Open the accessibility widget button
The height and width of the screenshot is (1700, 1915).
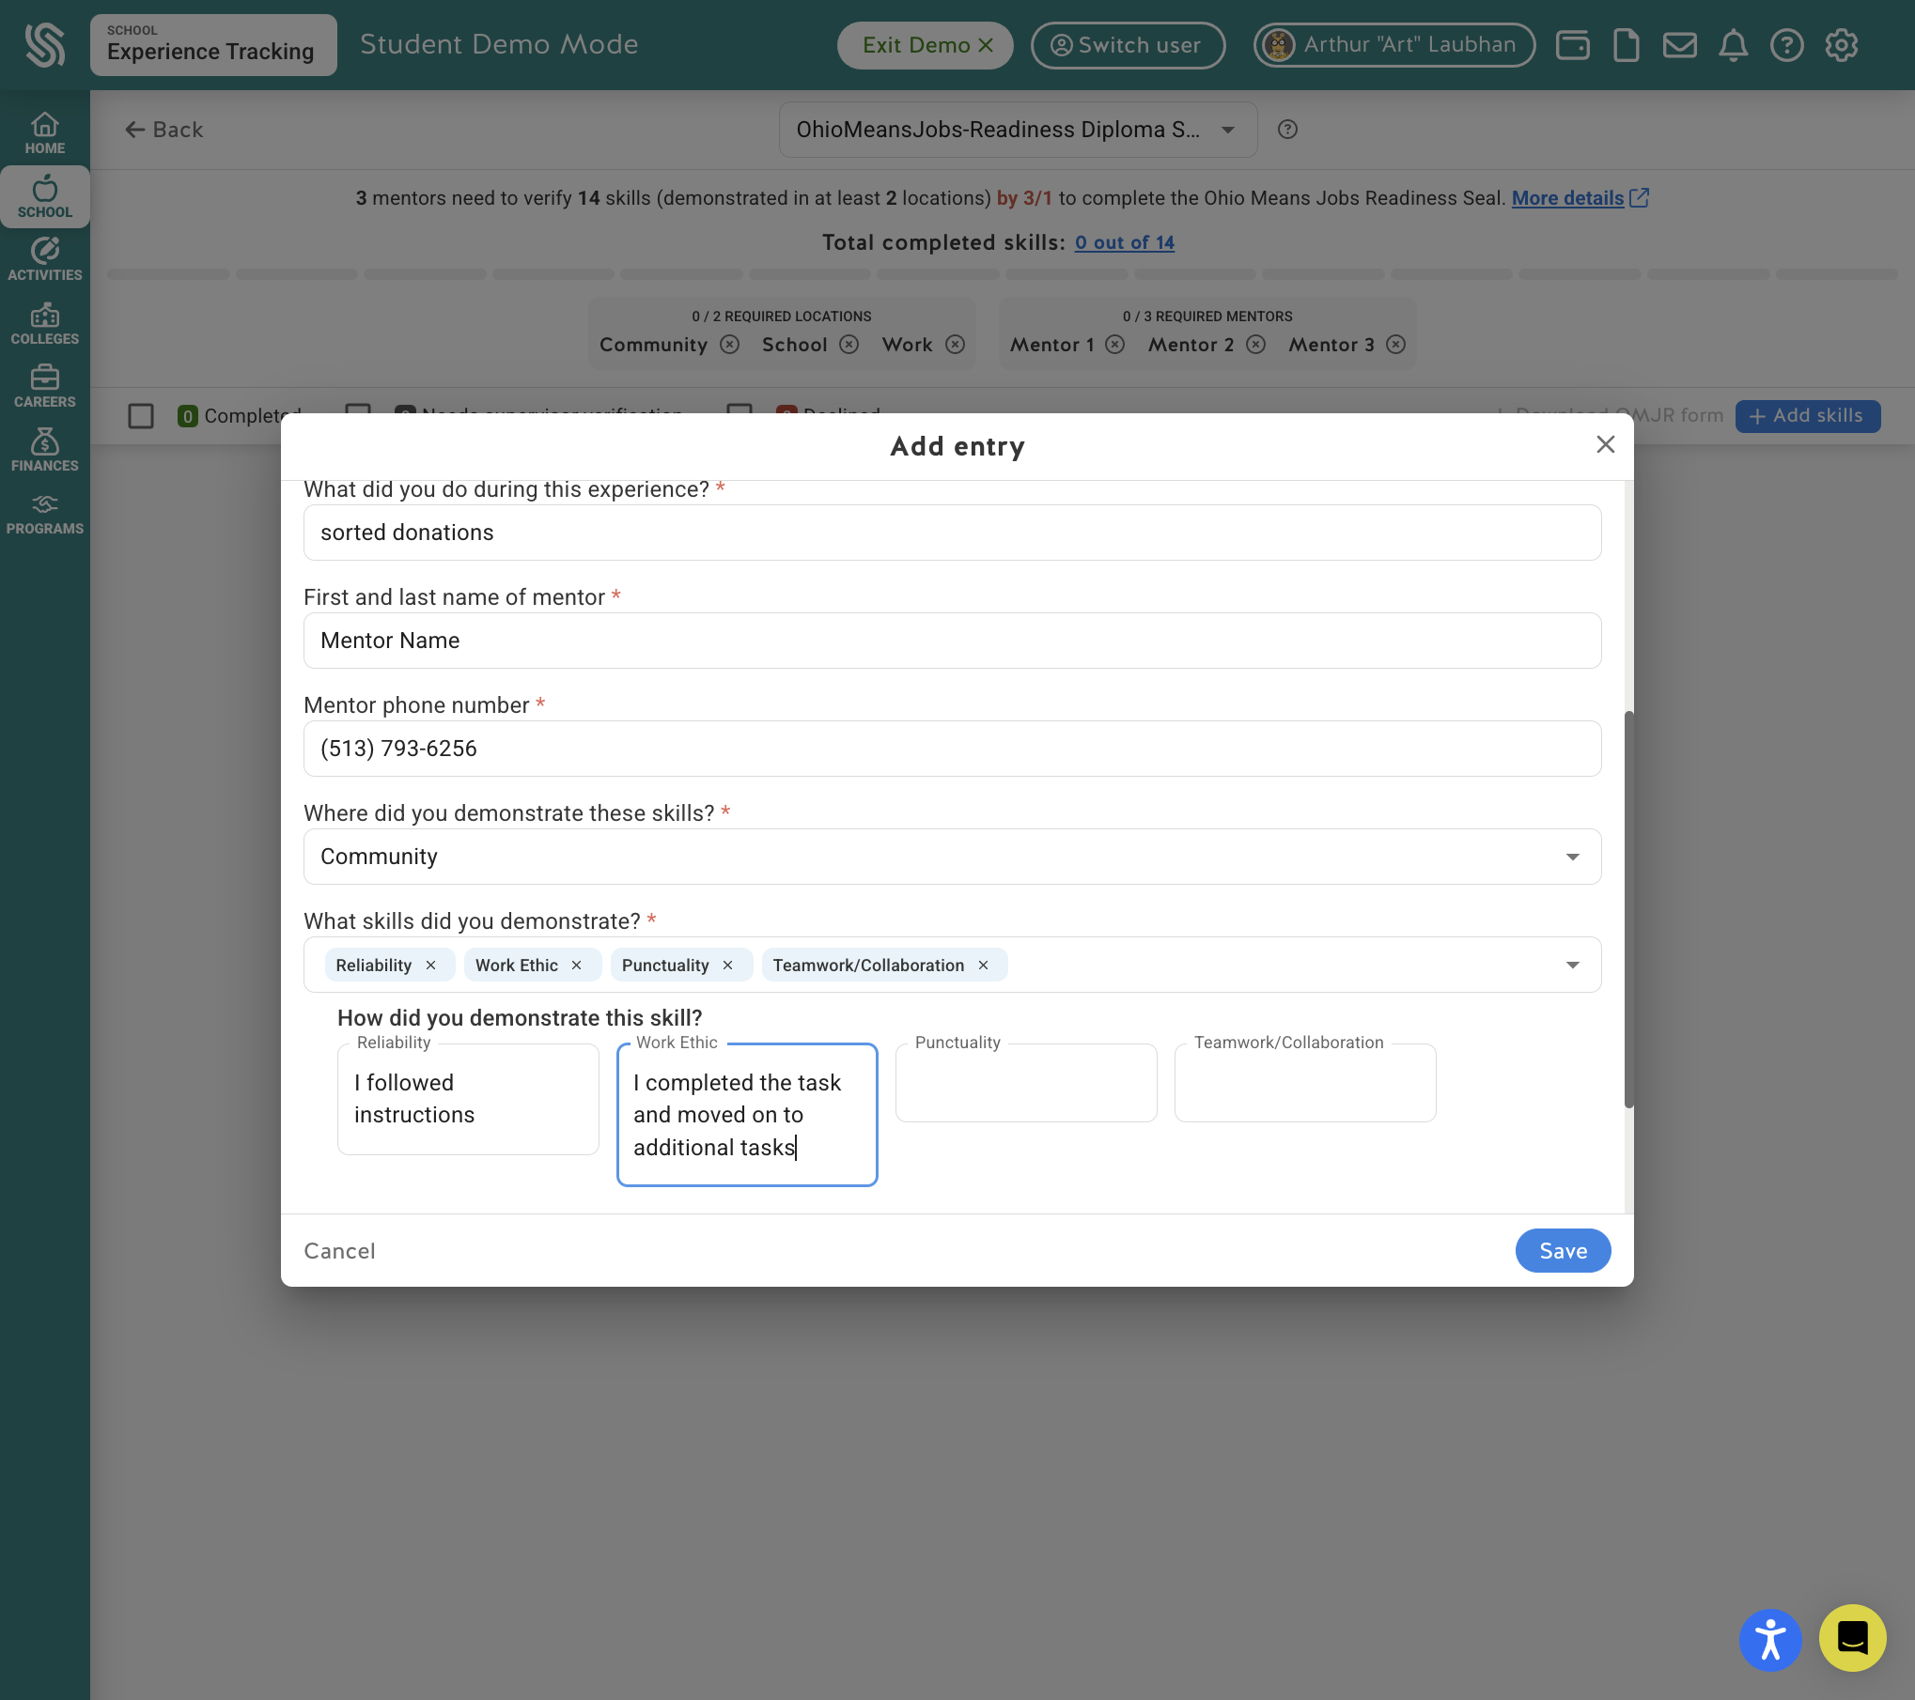(1770, 1640)
